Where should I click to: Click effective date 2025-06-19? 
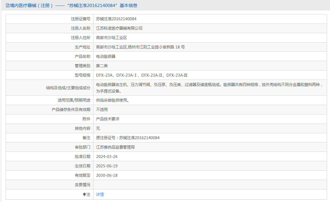pos(107,166)
